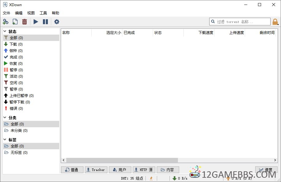
Task: Collapse the 标签 section
Action: [5, 139]
